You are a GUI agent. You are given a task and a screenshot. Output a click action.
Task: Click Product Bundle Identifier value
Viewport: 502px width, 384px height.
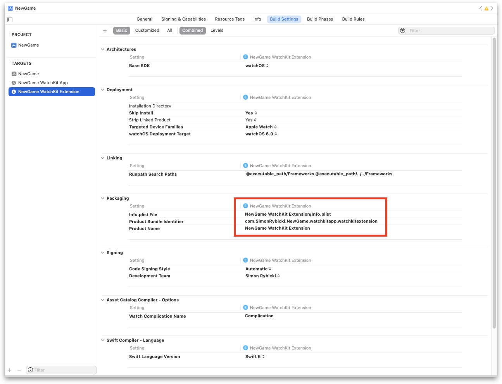click(x=311, y=221)
